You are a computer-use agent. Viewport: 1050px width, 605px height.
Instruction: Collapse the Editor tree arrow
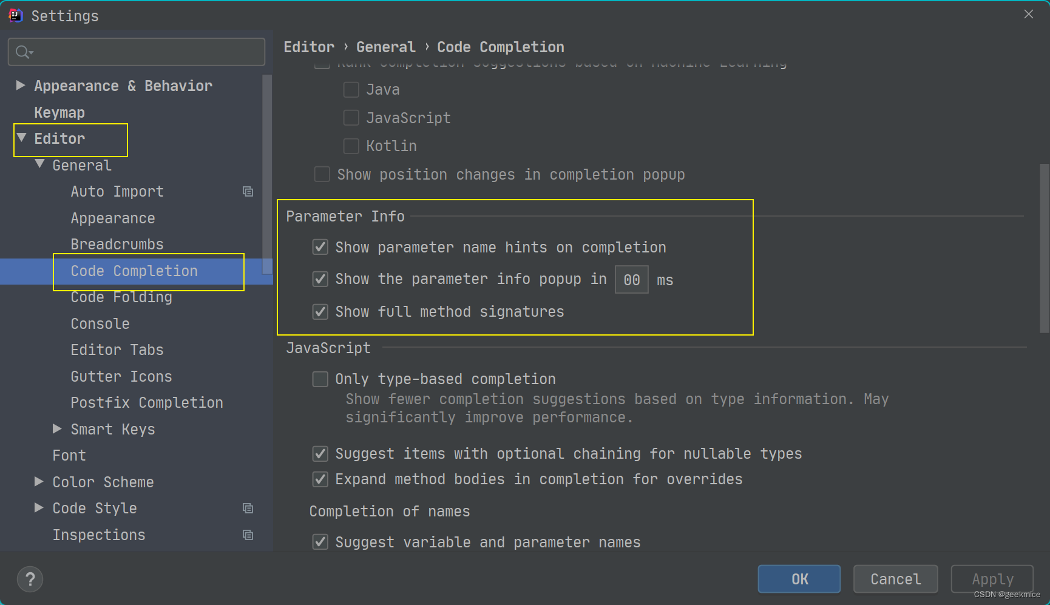[21, 138]
